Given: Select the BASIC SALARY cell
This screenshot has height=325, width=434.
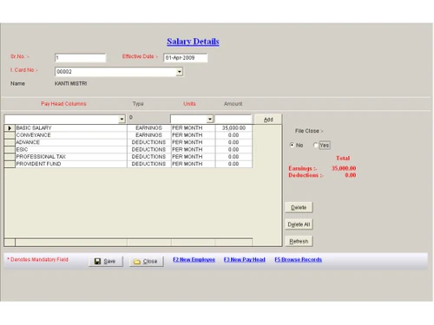Looking at the screenshot, I should (71, 128).
